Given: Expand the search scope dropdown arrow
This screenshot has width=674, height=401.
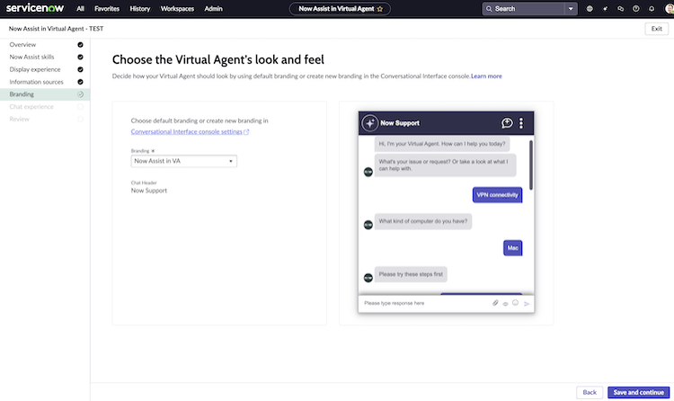Looking at the screenshot, I should [x=571, y=9].
